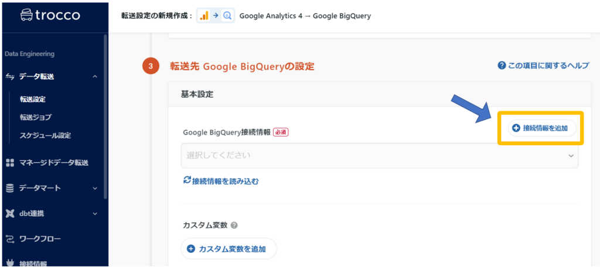
Task: Open the Google BigQuery接続情報 dropdown
Action: [x=379, y=156]
